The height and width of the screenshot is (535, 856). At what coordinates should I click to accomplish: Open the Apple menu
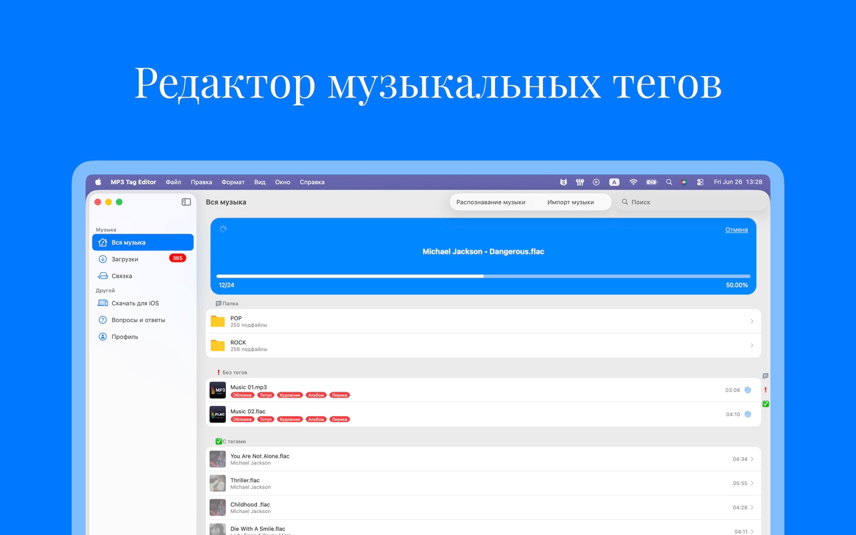[98, 182]
